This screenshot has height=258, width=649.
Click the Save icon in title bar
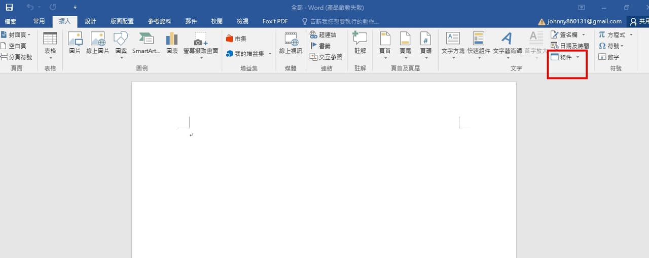click(x=9, y=8)
